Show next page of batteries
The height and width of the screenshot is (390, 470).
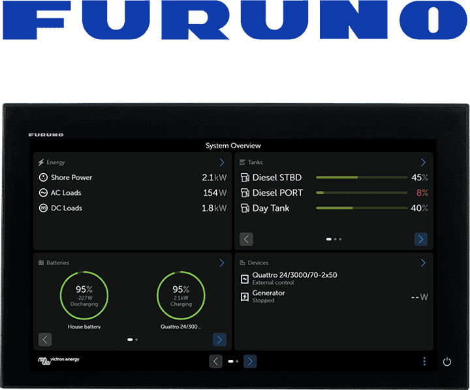[x=219, y=340]
